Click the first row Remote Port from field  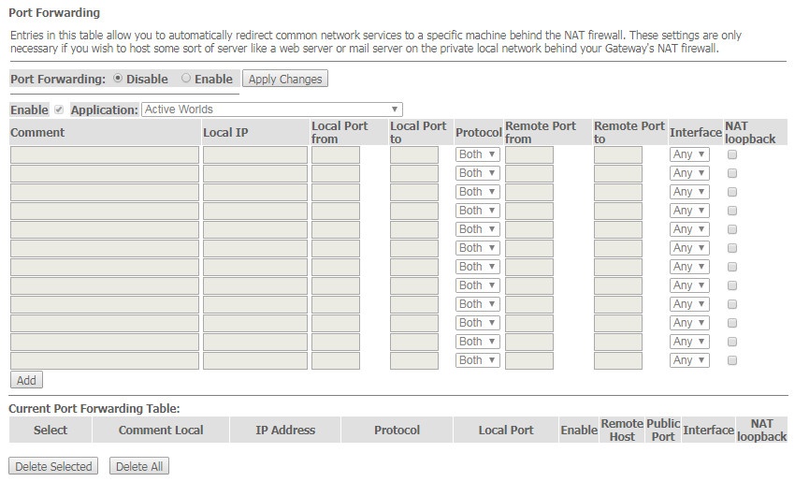(x=529, y=154)
